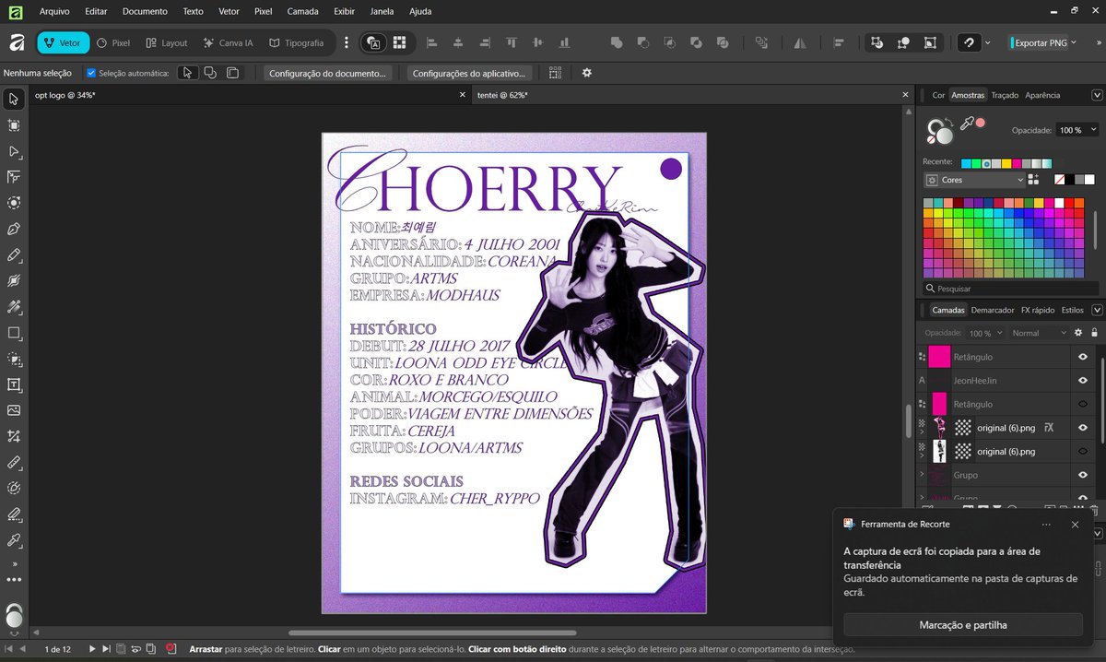
Task: Switch to the Tipografia studio
Action: [x=296, y=42]
